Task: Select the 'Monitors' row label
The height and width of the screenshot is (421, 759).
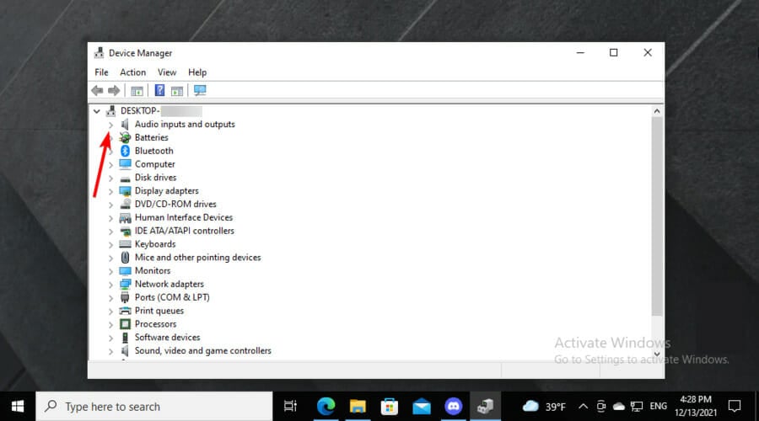Action: (x=153, y=270)
